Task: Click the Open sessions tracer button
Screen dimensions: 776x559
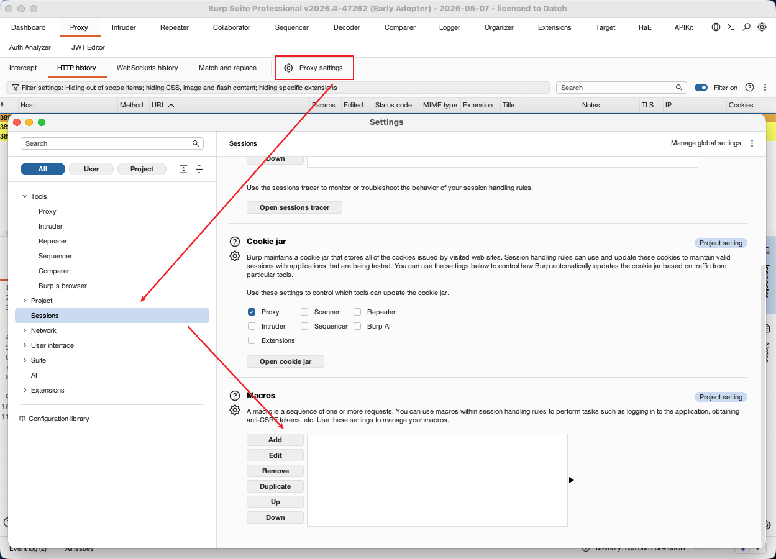Action: [x=294, y=207]
